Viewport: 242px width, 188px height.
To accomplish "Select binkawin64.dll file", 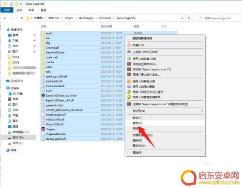I will click(x=55, y=86).
